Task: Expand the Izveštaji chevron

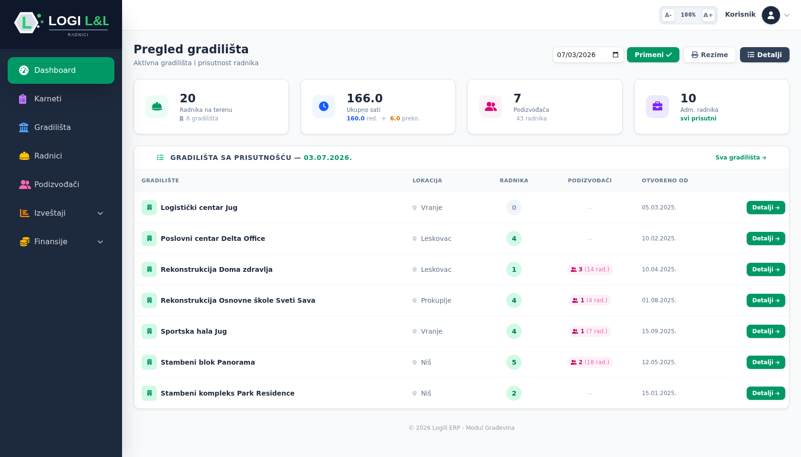Action: [x=100, y=213]
